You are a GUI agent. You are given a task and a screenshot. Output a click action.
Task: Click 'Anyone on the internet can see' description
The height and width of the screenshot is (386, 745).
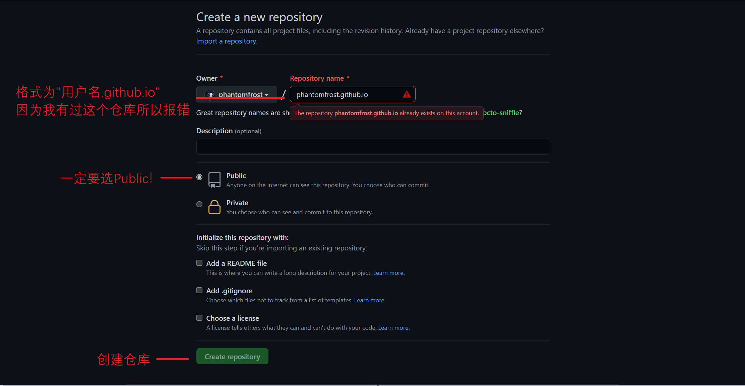328,185
